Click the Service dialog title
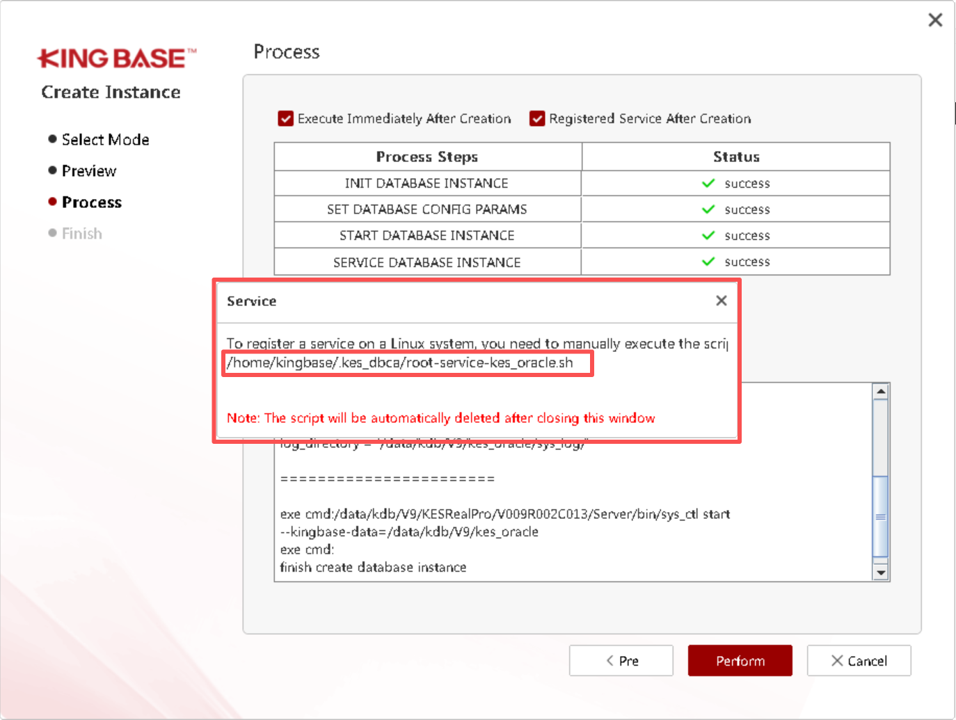The height and width of the screenshot is (720, 956). click(x=252, y=301)
